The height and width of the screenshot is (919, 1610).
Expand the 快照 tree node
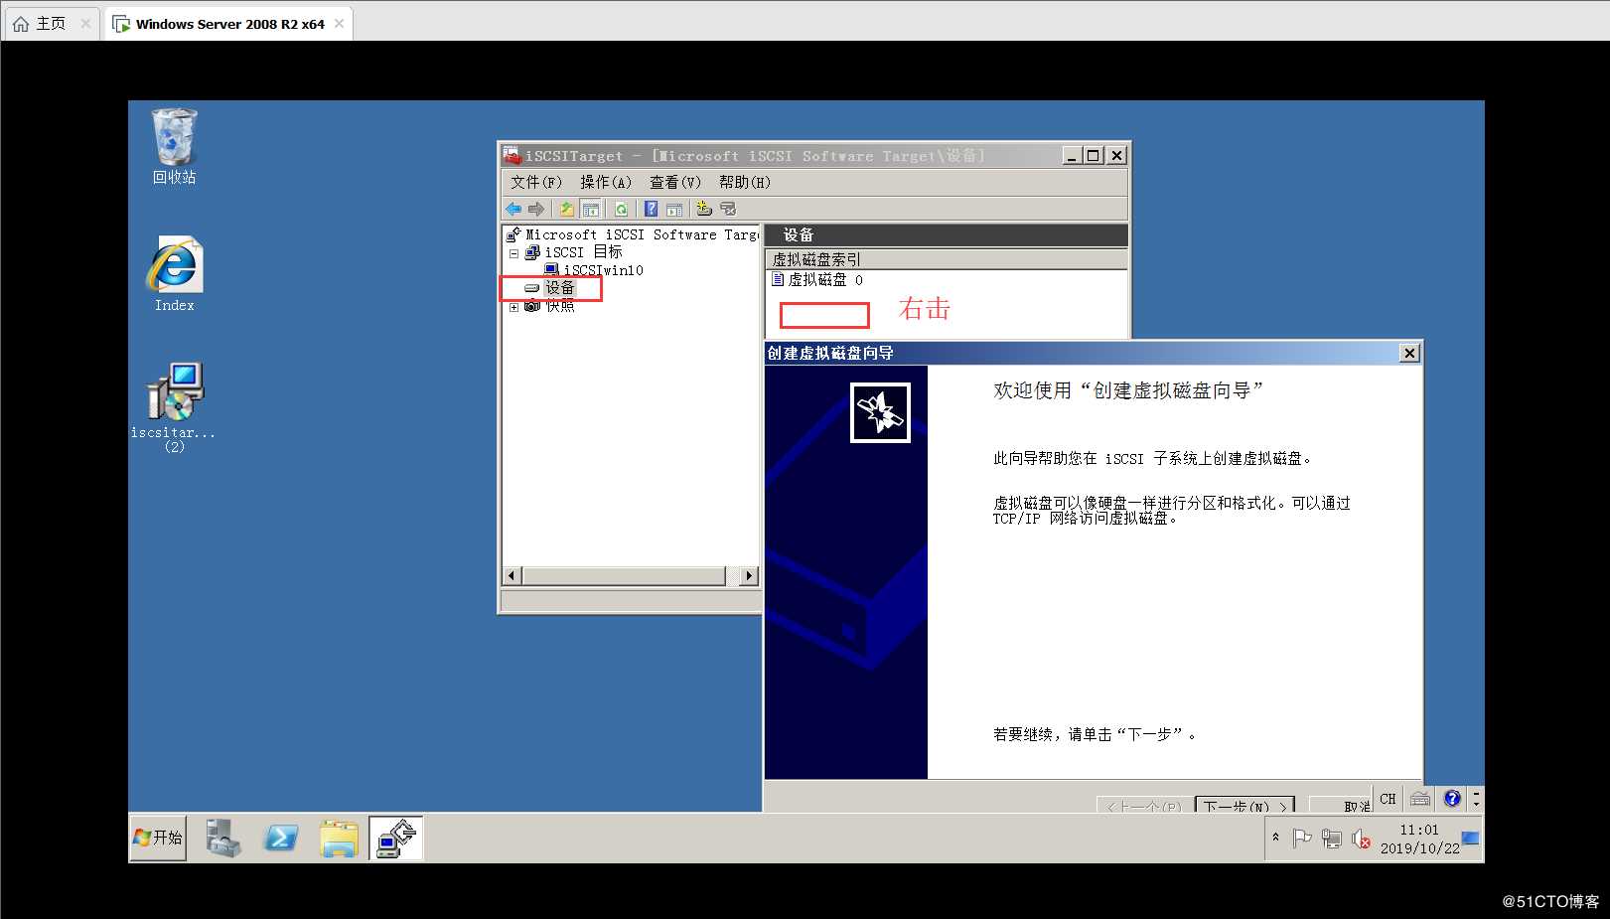click(513, 307)
